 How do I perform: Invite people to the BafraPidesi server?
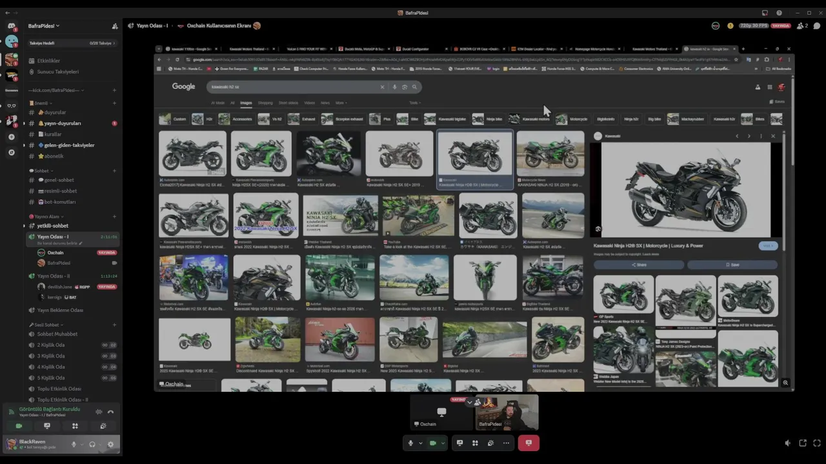[115, 26]
